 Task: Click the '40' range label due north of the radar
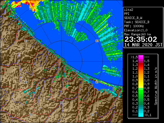(61, 20)
